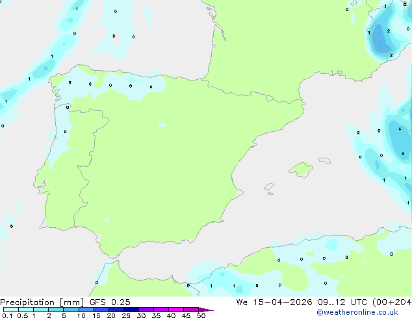Click the Mallorca island on the map
Image resolution: width=412 pixels, height=318 pixels.
[x=302, y=169]
